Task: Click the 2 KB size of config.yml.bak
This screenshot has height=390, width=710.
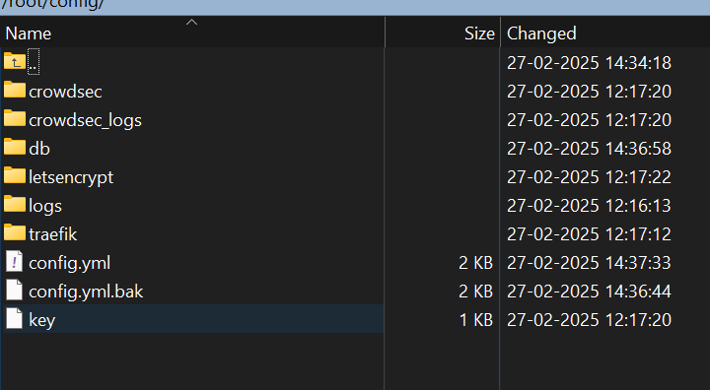Action: point(476,292)
